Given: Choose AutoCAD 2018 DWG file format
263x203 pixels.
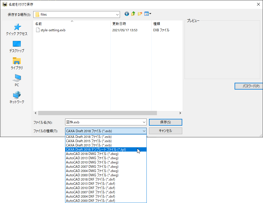Looking at the screenshot, I should (x=92, y=154).
